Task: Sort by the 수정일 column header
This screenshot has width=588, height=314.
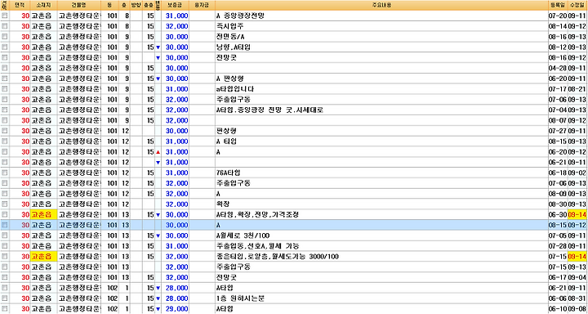Action: pyautogui.click(x=577, y=5)
